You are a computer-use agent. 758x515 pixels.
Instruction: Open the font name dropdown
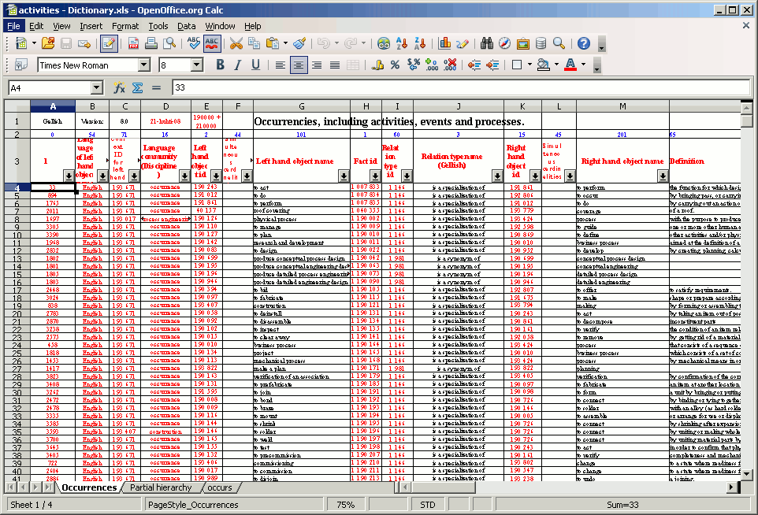point(143,65)
